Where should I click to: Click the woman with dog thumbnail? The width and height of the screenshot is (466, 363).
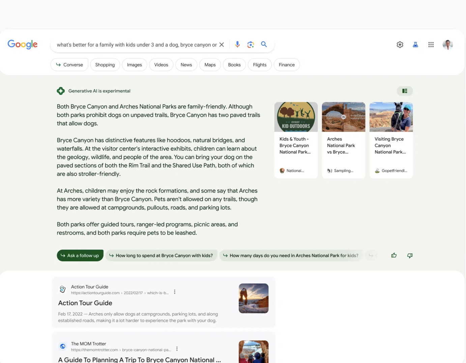[391, 117]
